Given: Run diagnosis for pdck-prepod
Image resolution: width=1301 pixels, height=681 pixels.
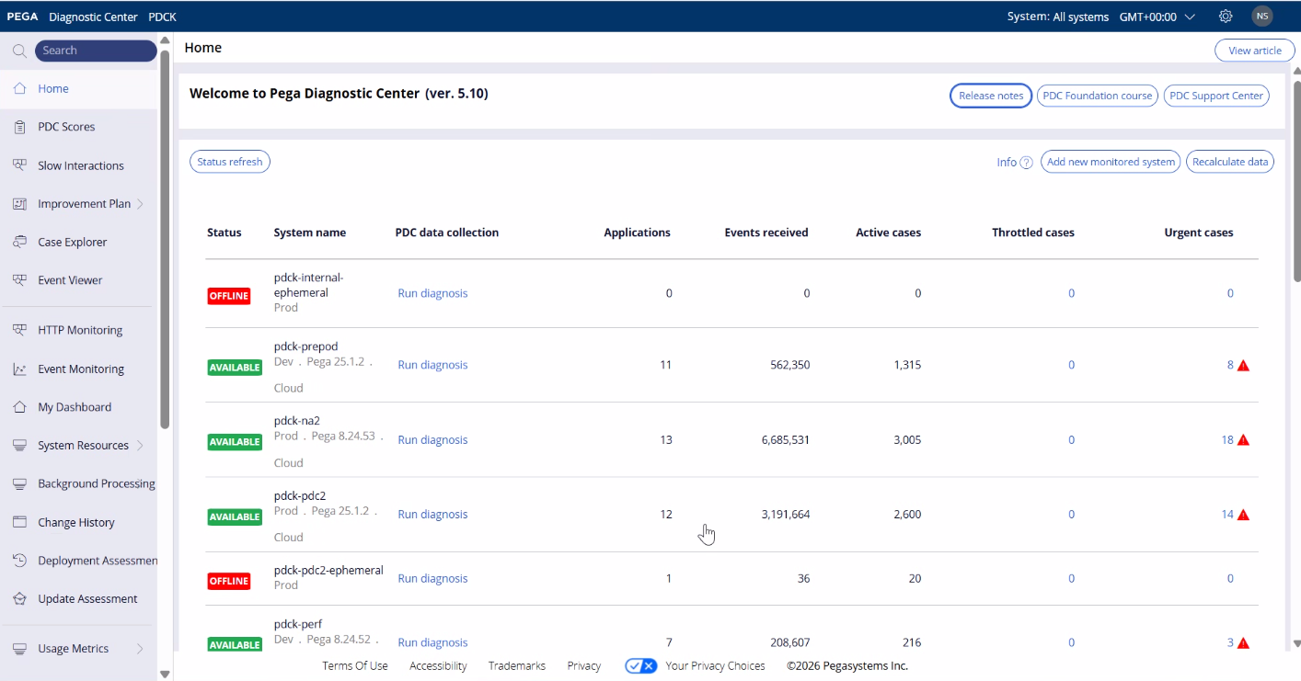Looking at the screenshot, I should [x=432, y=365].
